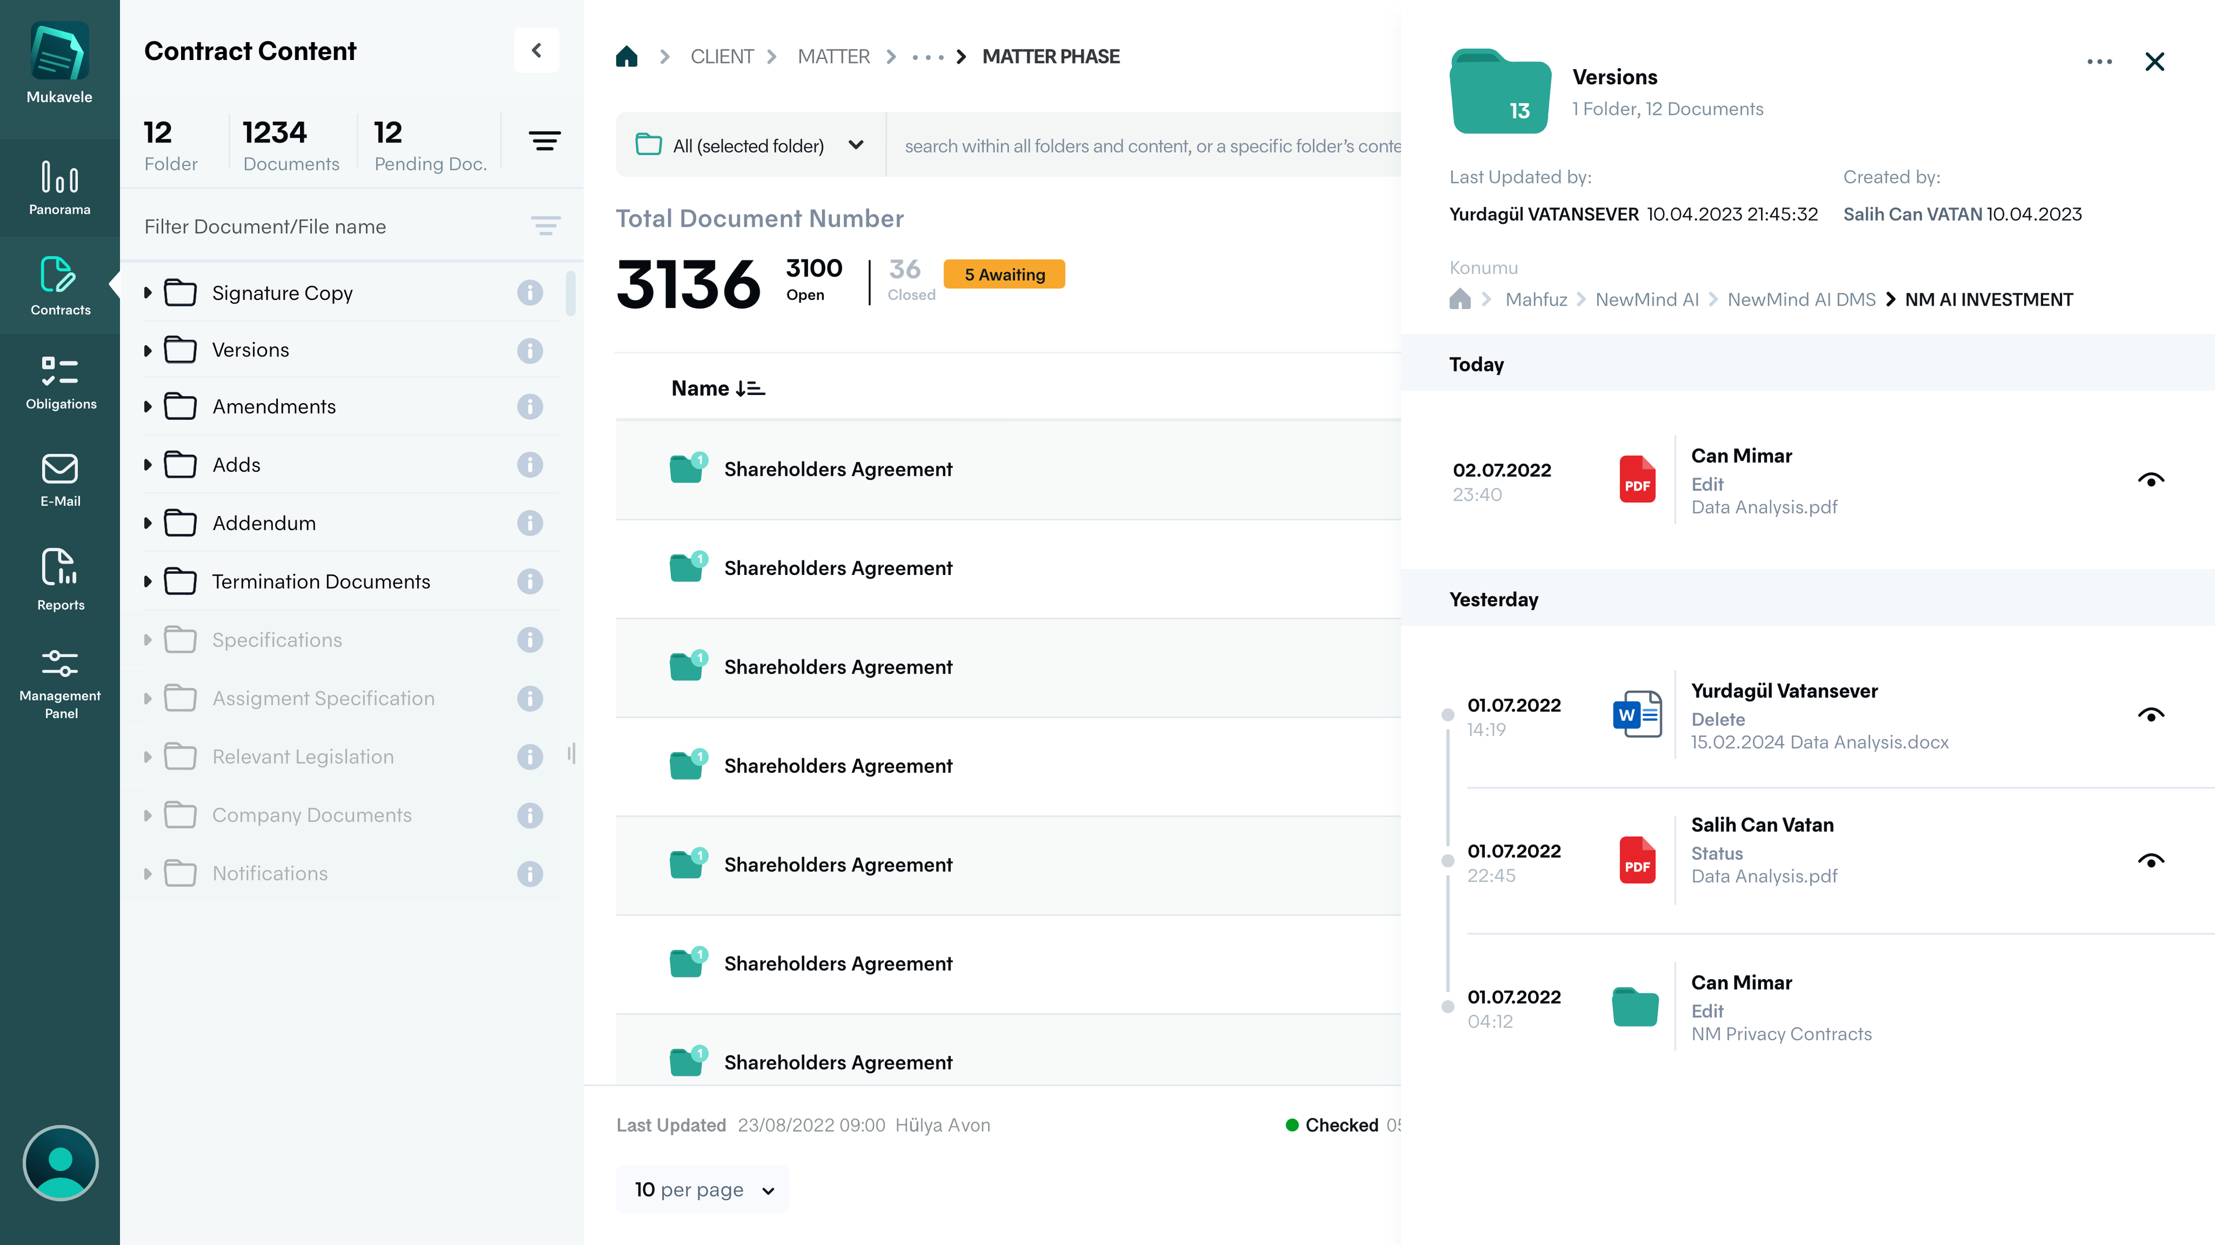Click CLIENT in the breadcrumb
This screenshot has height=1245, width=2215.
tap(722, 57)
